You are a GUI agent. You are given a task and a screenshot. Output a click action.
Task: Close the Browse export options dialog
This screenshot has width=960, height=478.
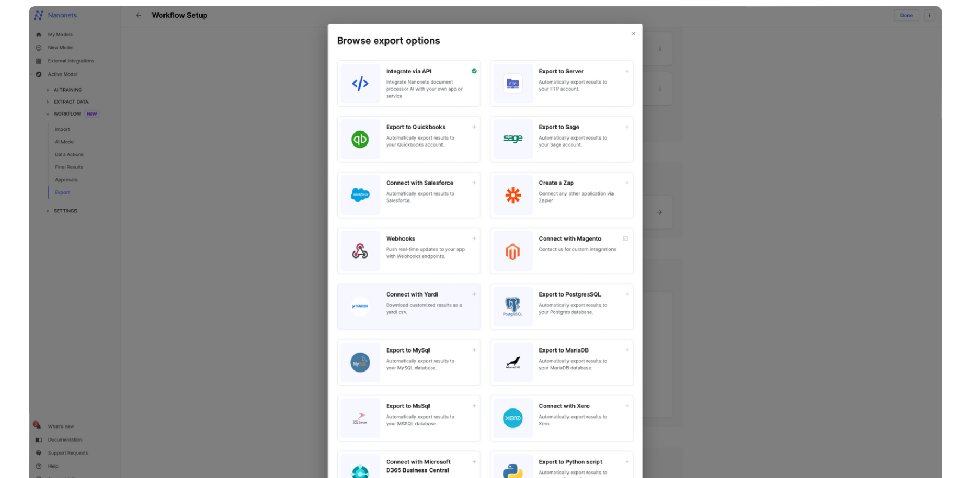coord(633,34)
